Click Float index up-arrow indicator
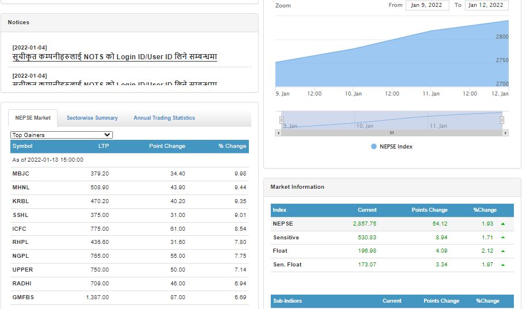This screenshot has width=526, height=309. pos(503,251)
